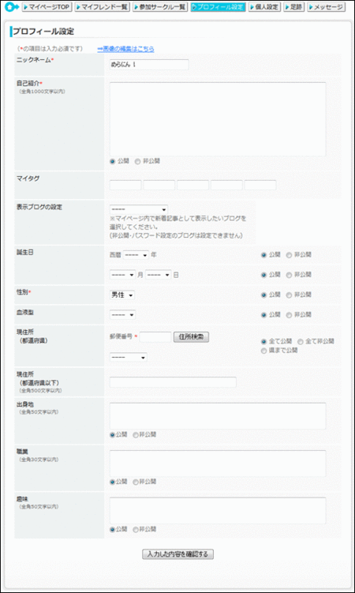Follow the 画像の編集はこちら link

[125, 49]
